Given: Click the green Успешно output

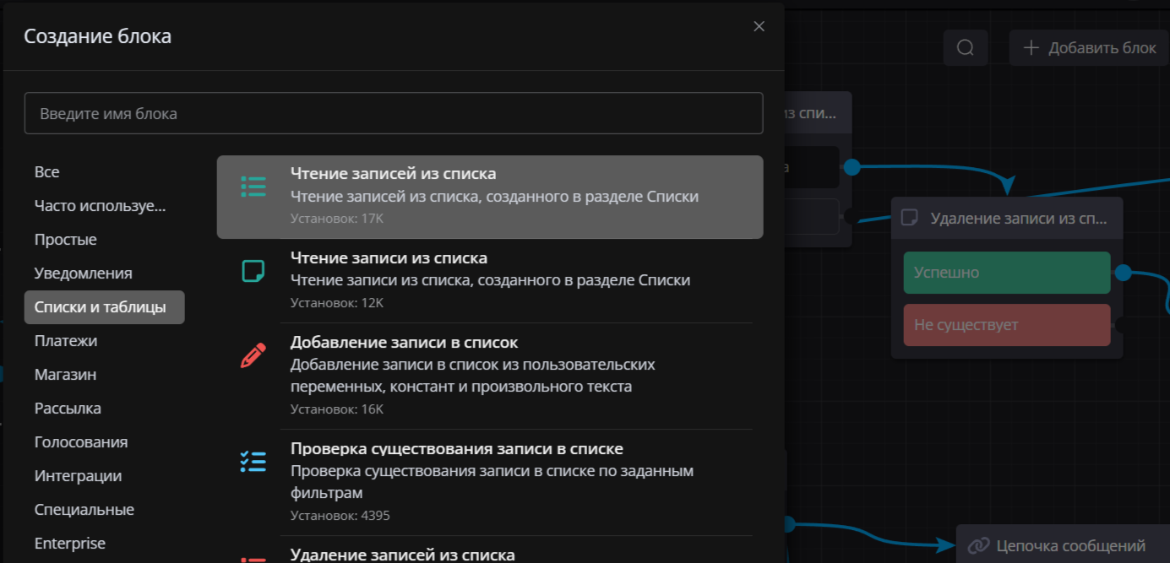Looking at the screenshot, I should pyautogui.click(x=1006, y=273).
